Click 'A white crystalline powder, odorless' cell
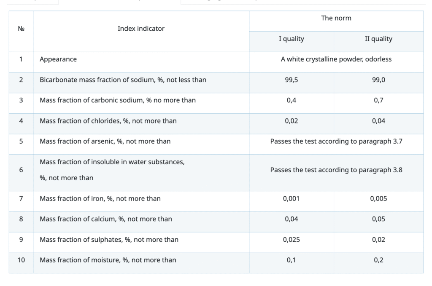Screen dimensions: 432x286 coord(336,59)
